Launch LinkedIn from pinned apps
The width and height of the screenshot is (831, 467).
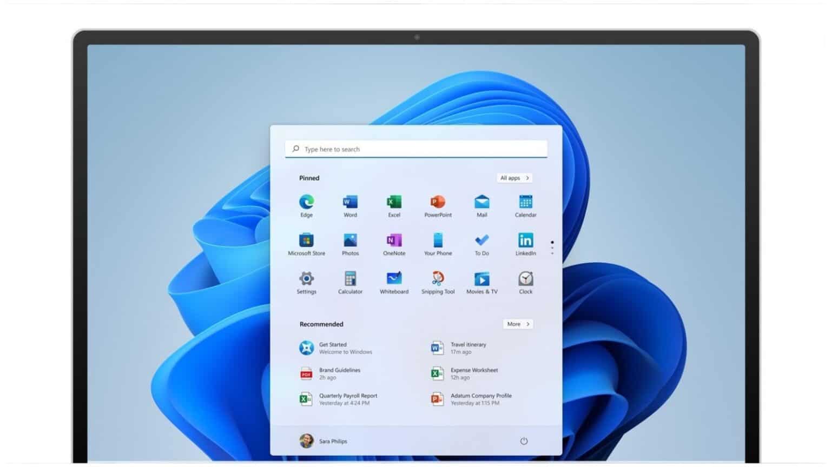(x=525, y=244)
